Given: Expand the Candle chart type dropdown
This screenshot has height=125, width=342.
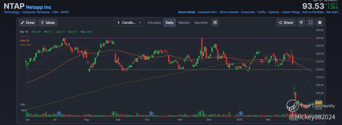Looking at the screenshot, I should click(x=129, y=22).
